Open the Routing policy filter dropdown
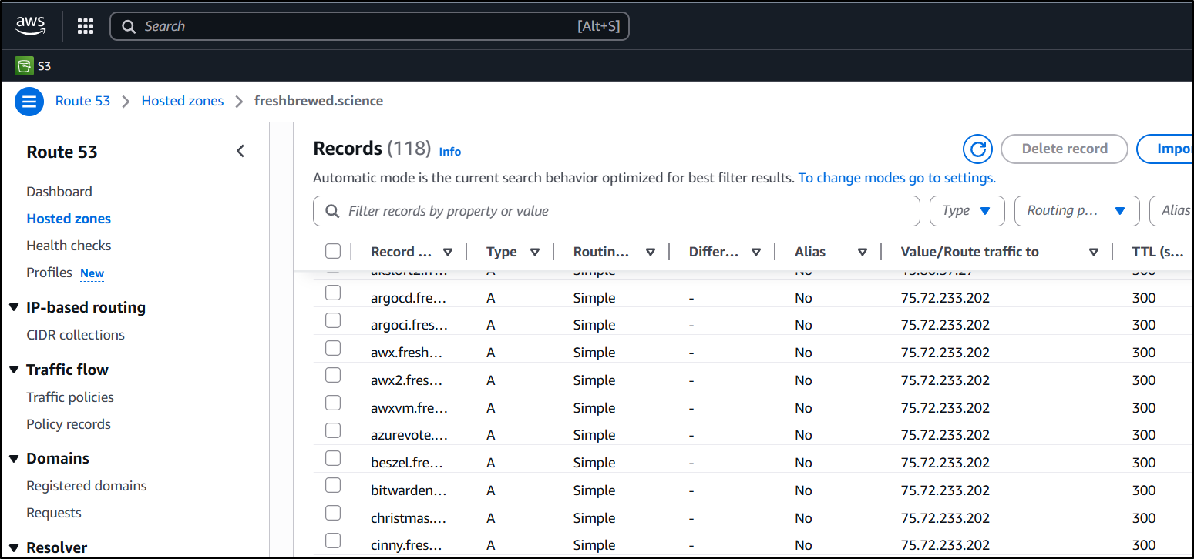The width and height of the screenshot is (1194, 559). click(1076, 211)
